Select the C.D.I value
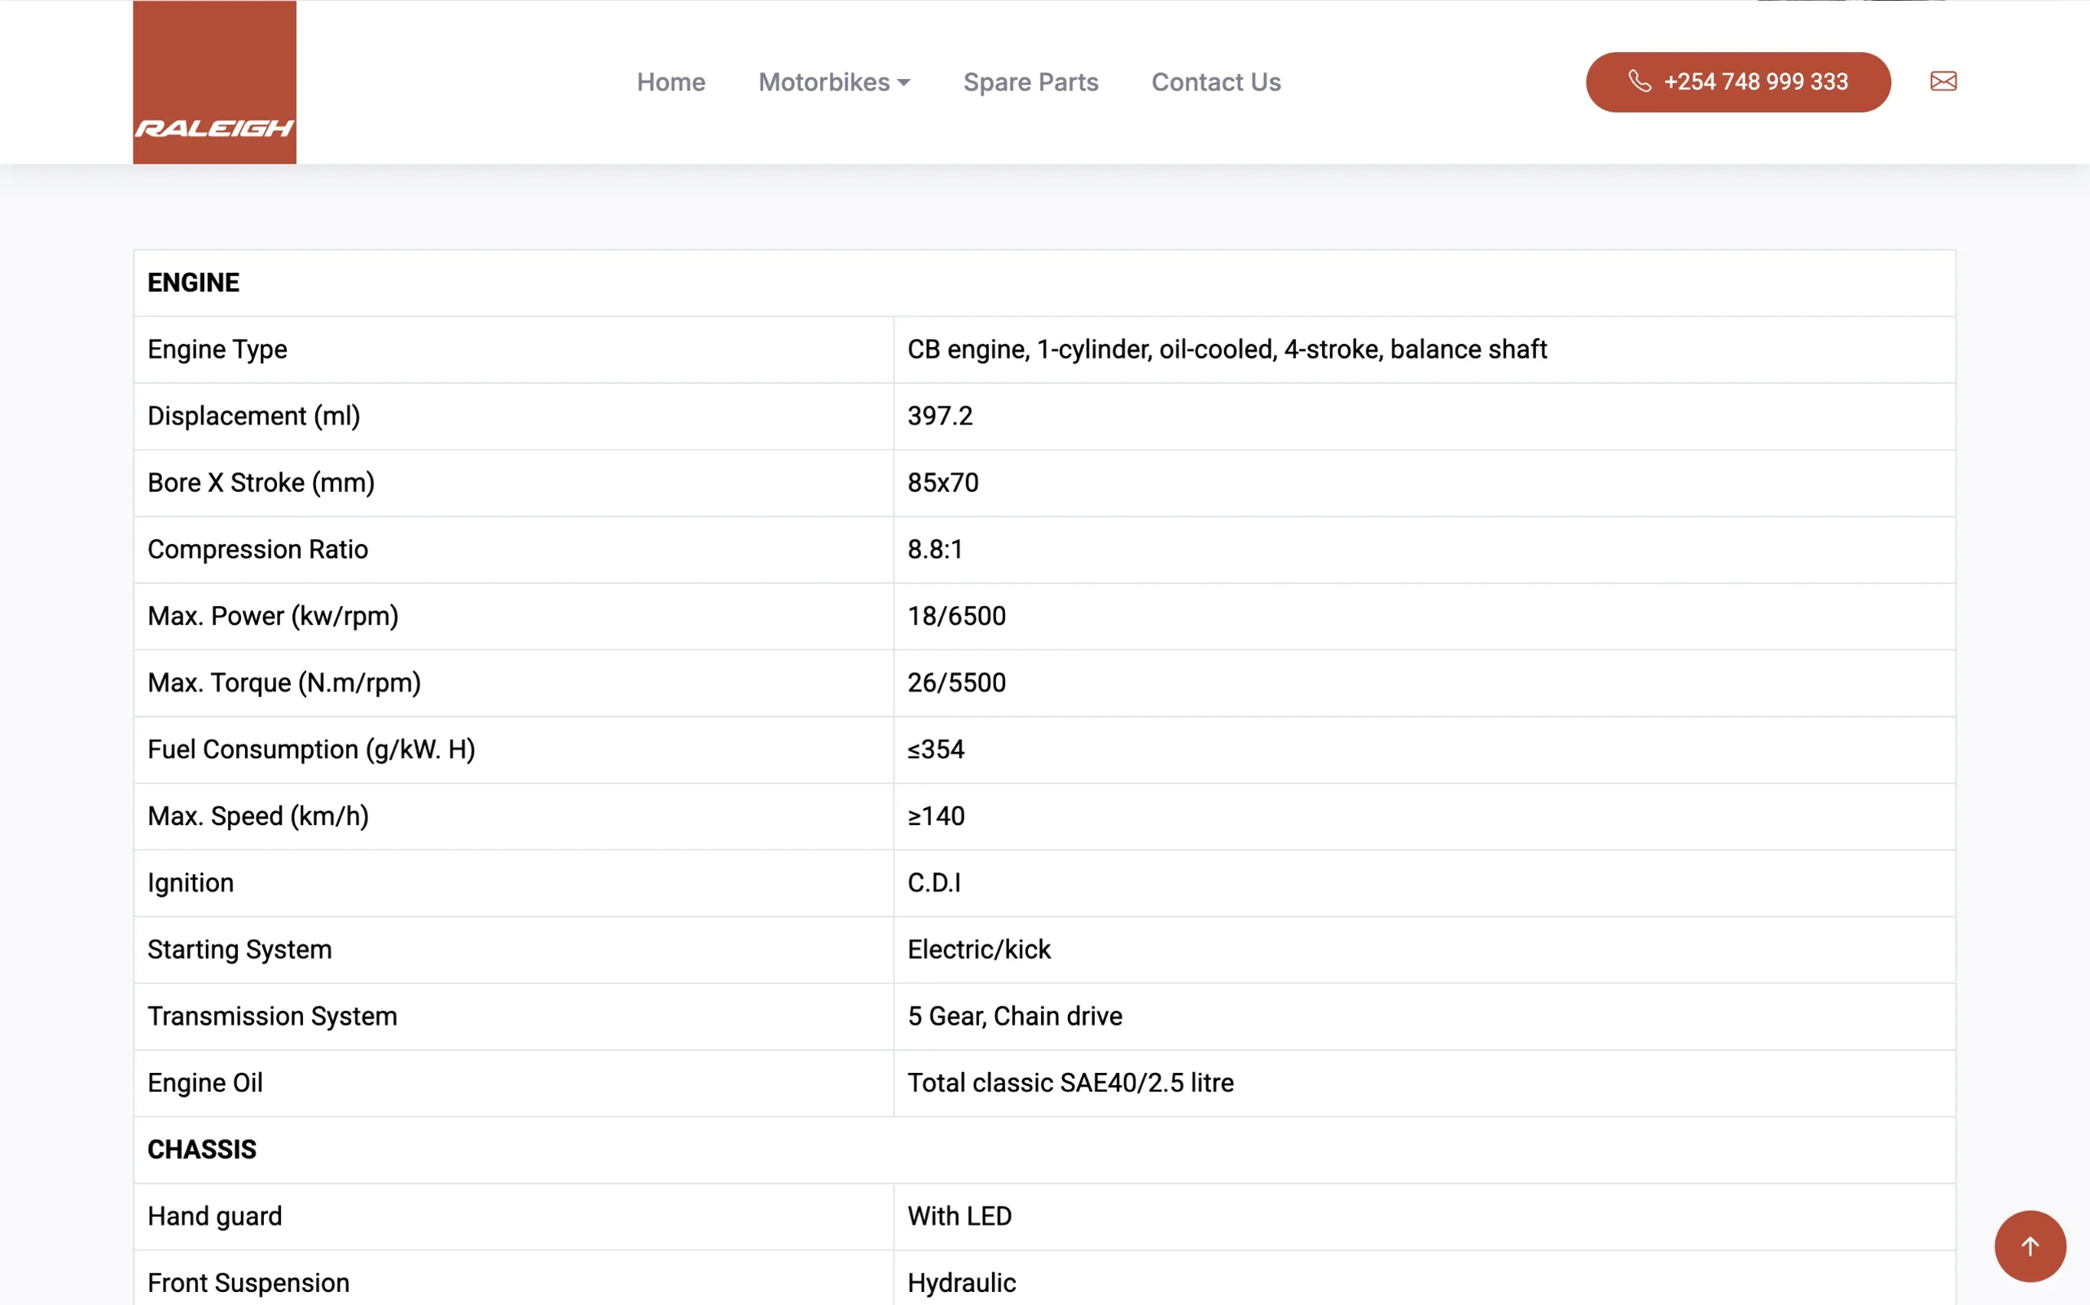Screen dimensions: 2090x1305 tap(933, 882)
